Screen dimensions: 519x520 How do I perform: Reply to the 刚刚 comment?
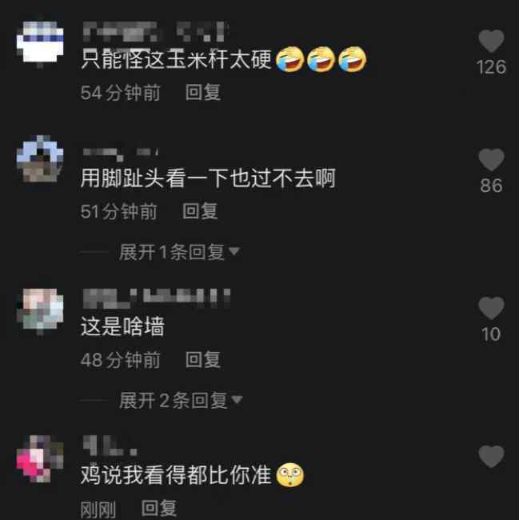tap(159, 508)
